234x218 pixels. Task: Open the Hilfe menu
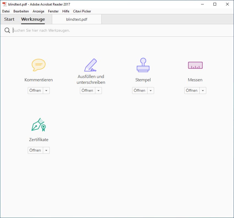pos(66,11)
